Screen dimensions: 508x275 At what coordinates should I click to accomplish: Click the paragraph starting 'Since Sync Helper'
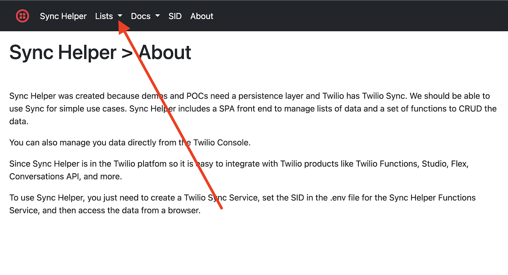pyautogui.click(x=239, y=170)
